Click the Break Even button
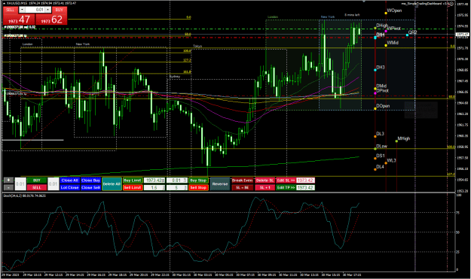Viewport: 471px width, 279px height. point(242,180)
